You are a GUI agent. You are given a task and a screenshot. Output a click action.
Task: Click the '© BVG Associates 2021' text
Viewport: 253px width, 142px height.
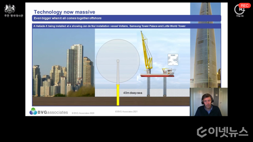(126, 111)
